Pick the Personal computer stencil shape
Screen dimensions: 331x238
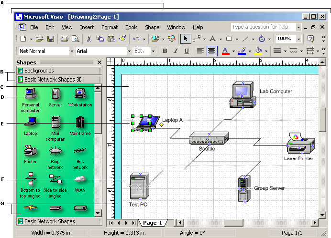[31, 93]
